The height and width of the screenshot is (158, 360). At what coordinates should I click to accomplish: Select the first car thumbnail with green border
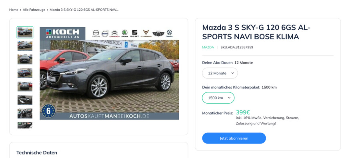[25, 32]
